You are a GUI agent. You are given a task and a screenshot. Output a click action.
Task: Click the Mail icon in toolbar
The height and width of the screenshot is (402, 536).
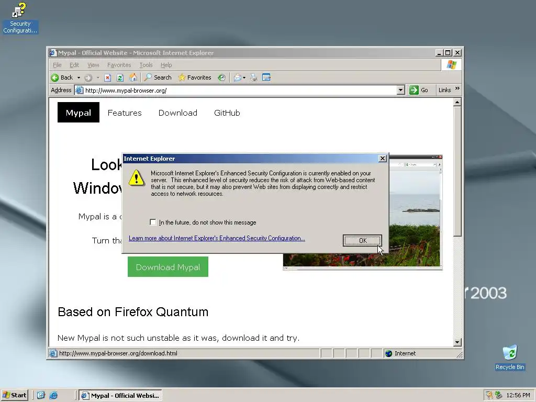238,77
